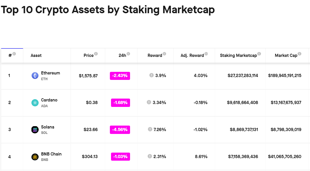Open the BNB Chain asset name link

pos(51,154)
